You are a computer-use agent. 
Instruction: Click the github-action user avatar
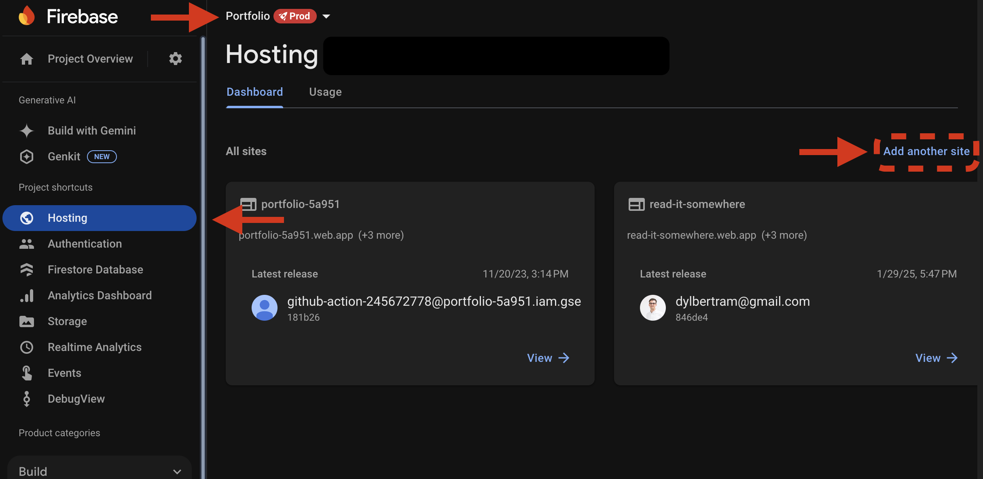265,308
